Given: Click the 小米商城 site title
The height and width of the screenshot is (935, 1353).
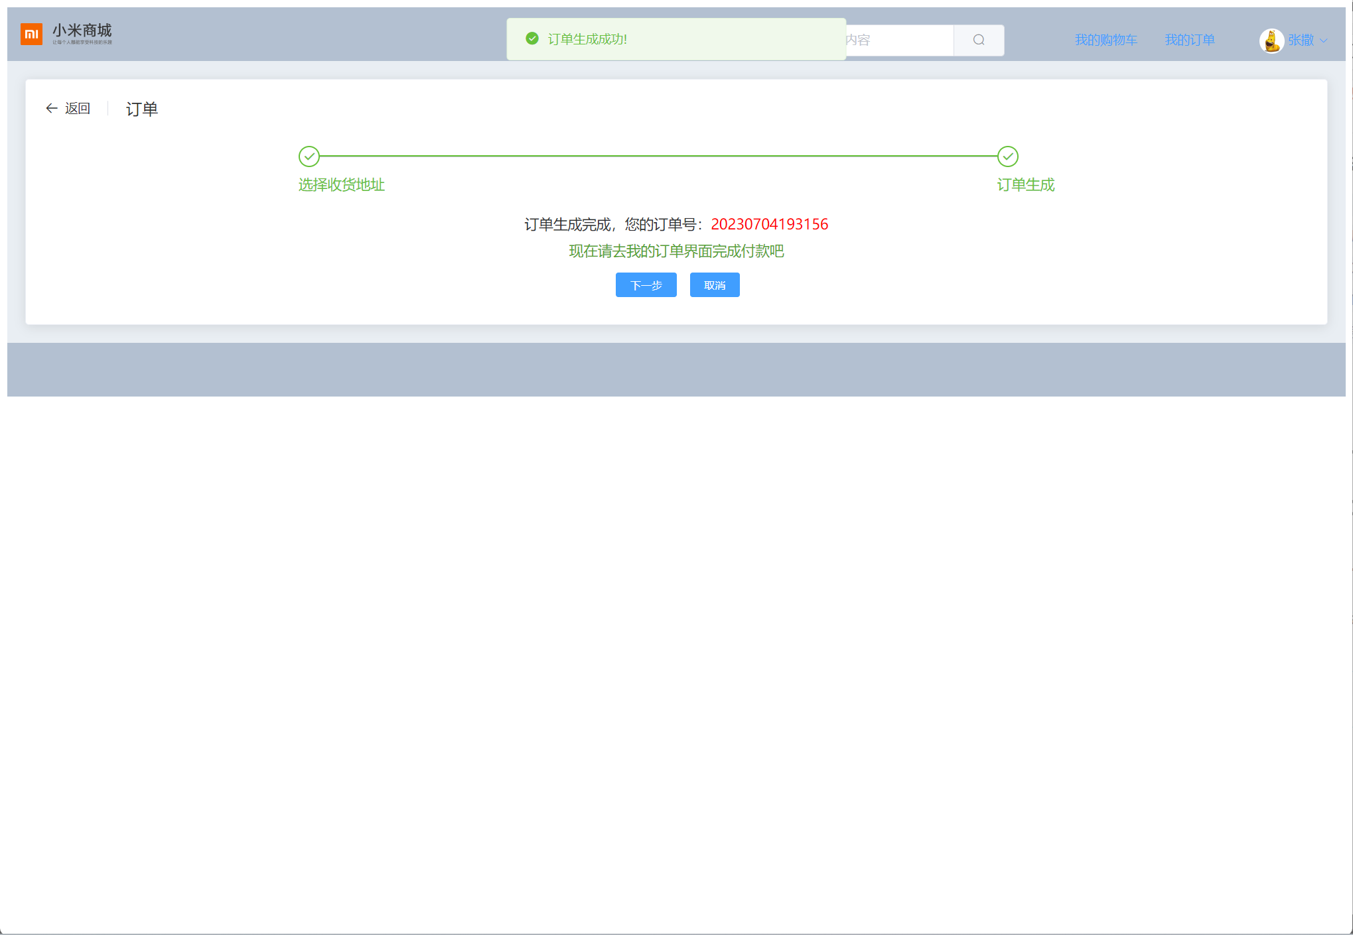Looking at the screenshot, I should point(82,30).
